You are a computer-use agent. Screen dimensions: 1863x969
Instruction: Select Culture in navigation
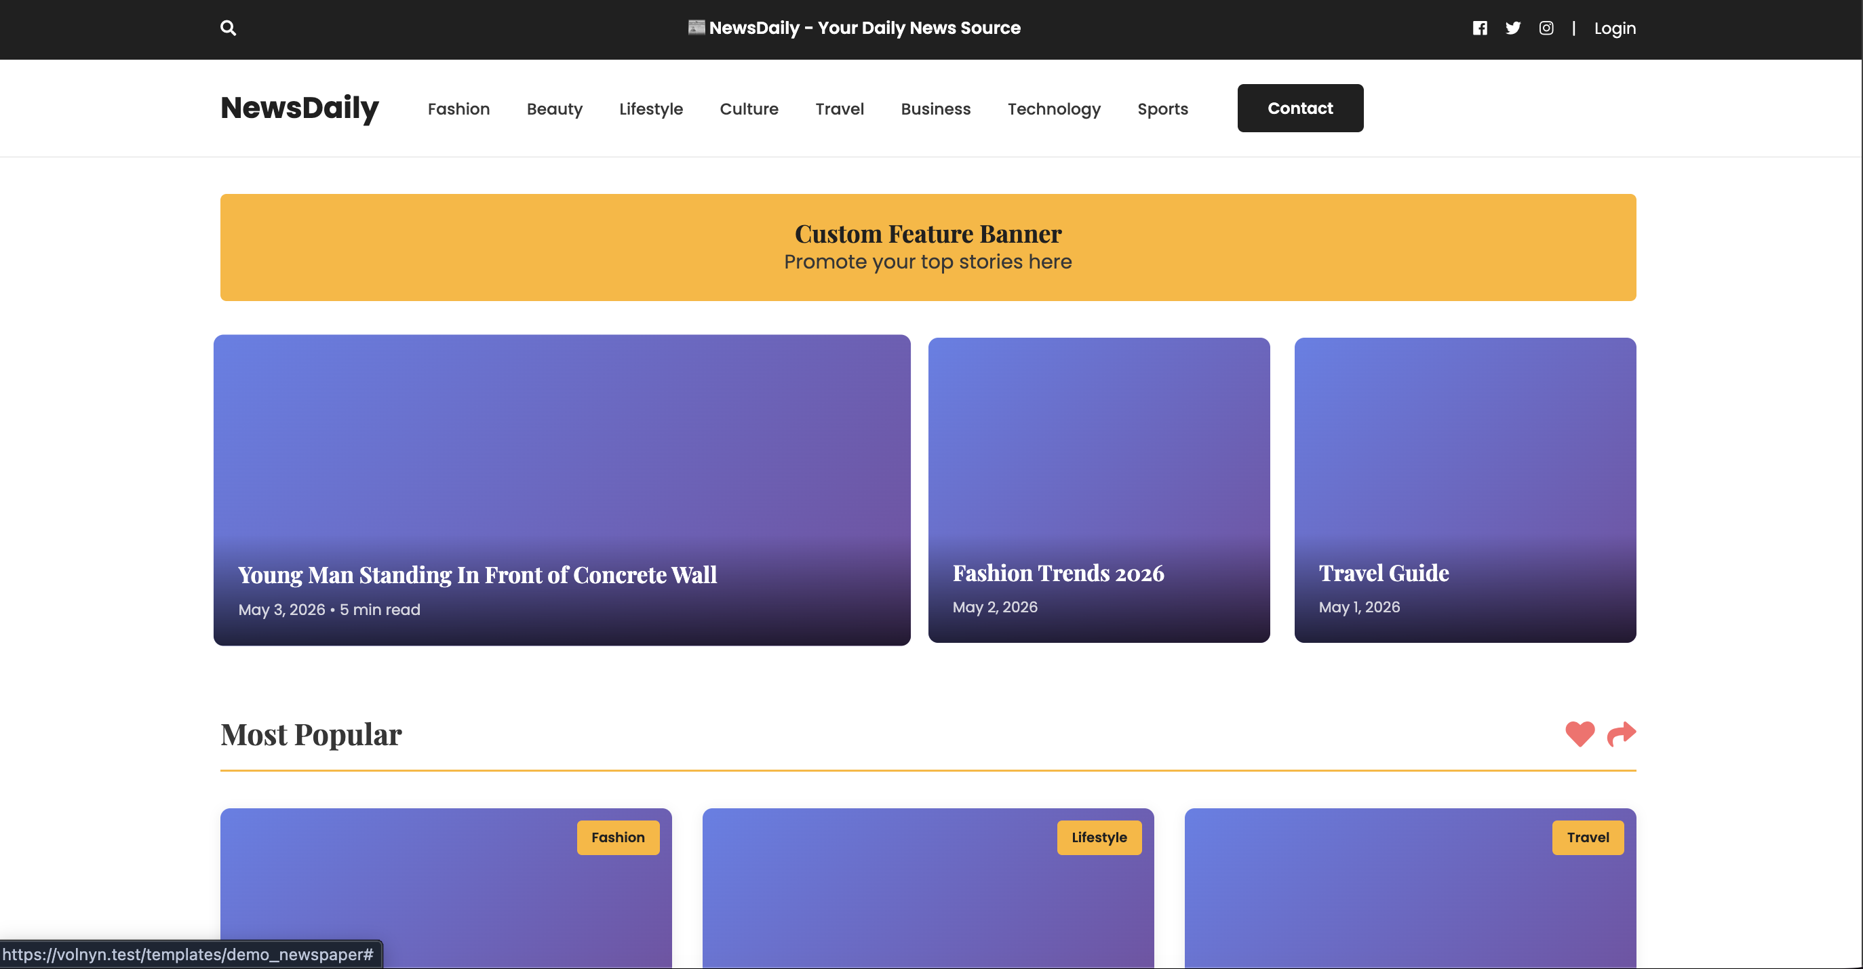point(749,108)
